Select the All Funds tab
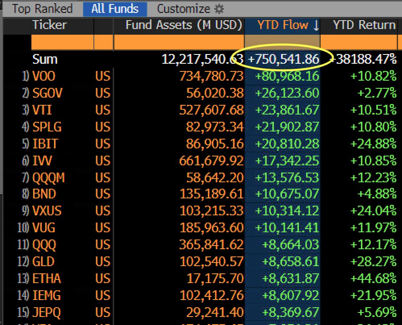Screen dimensions: 402x325 pos(115,9)
